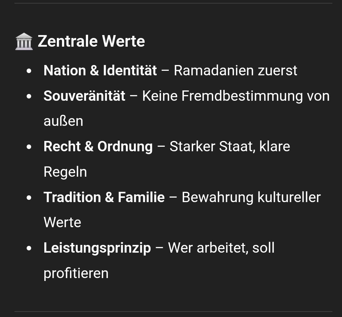Select the bold "Recht & Ordnung" label
The image size is (342, 317).
click(x=98, y=146)
